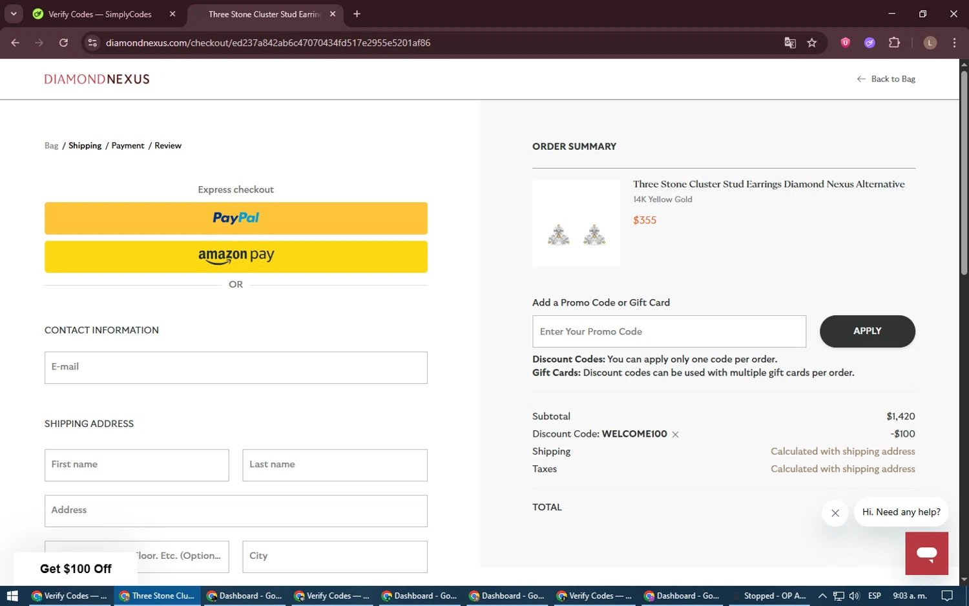The height and width of the screenshot is (606, 969).
Task: Close the Verify Codes SimplyCodes tab
Action: pyautogui.click(x=172, y=14)
